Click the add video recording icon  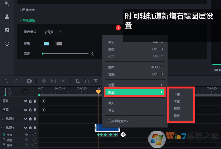coord(29,81)
